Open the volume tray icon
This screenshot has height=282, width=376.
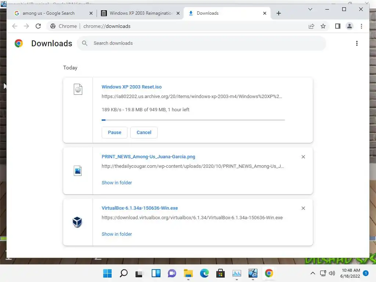(x=332, y=273)
